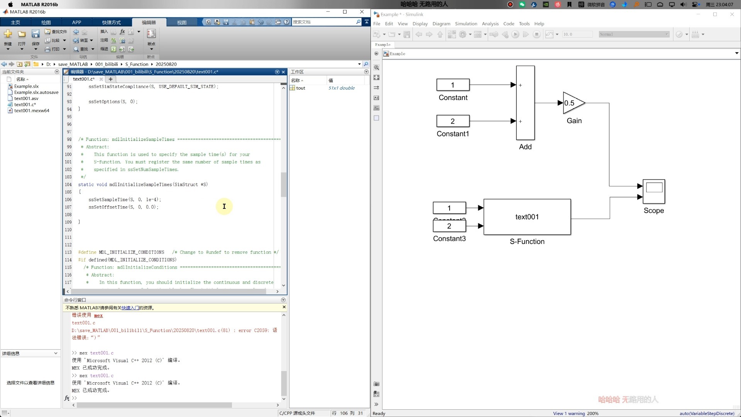
Task: Click the Model Advisor checkmark icon
Action: click(679, 34)
